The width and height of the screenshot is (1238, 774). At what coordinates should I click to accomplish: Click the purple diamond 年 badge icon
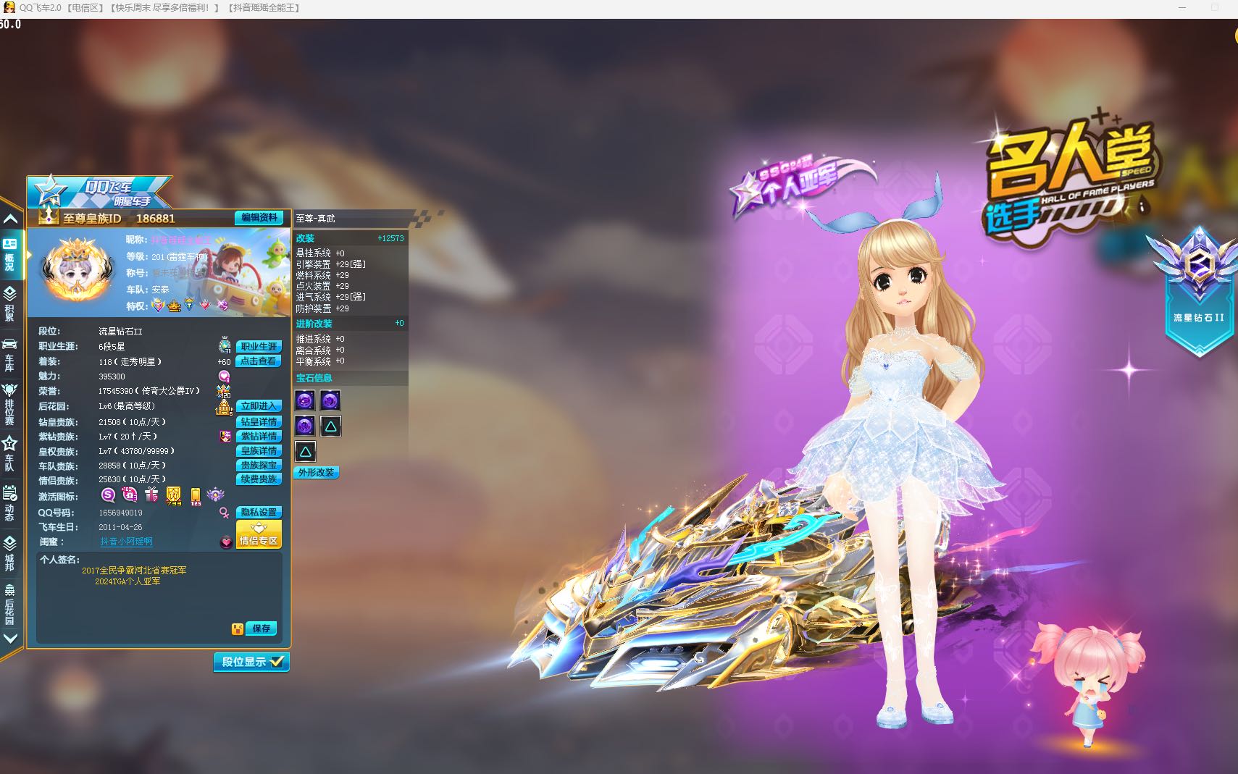(x=225, y=437)
